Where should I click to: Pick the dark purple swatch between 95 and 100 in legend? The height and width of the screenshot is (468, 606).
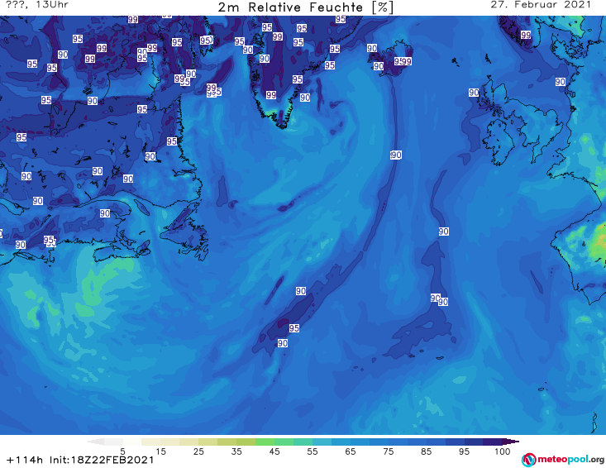coord(493,442)
